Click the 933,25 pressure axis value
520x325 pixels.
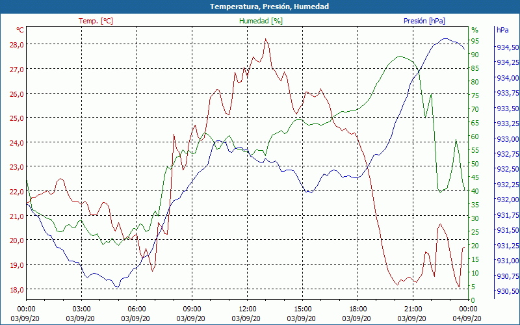pyautogui.click(x=508, y=123)
